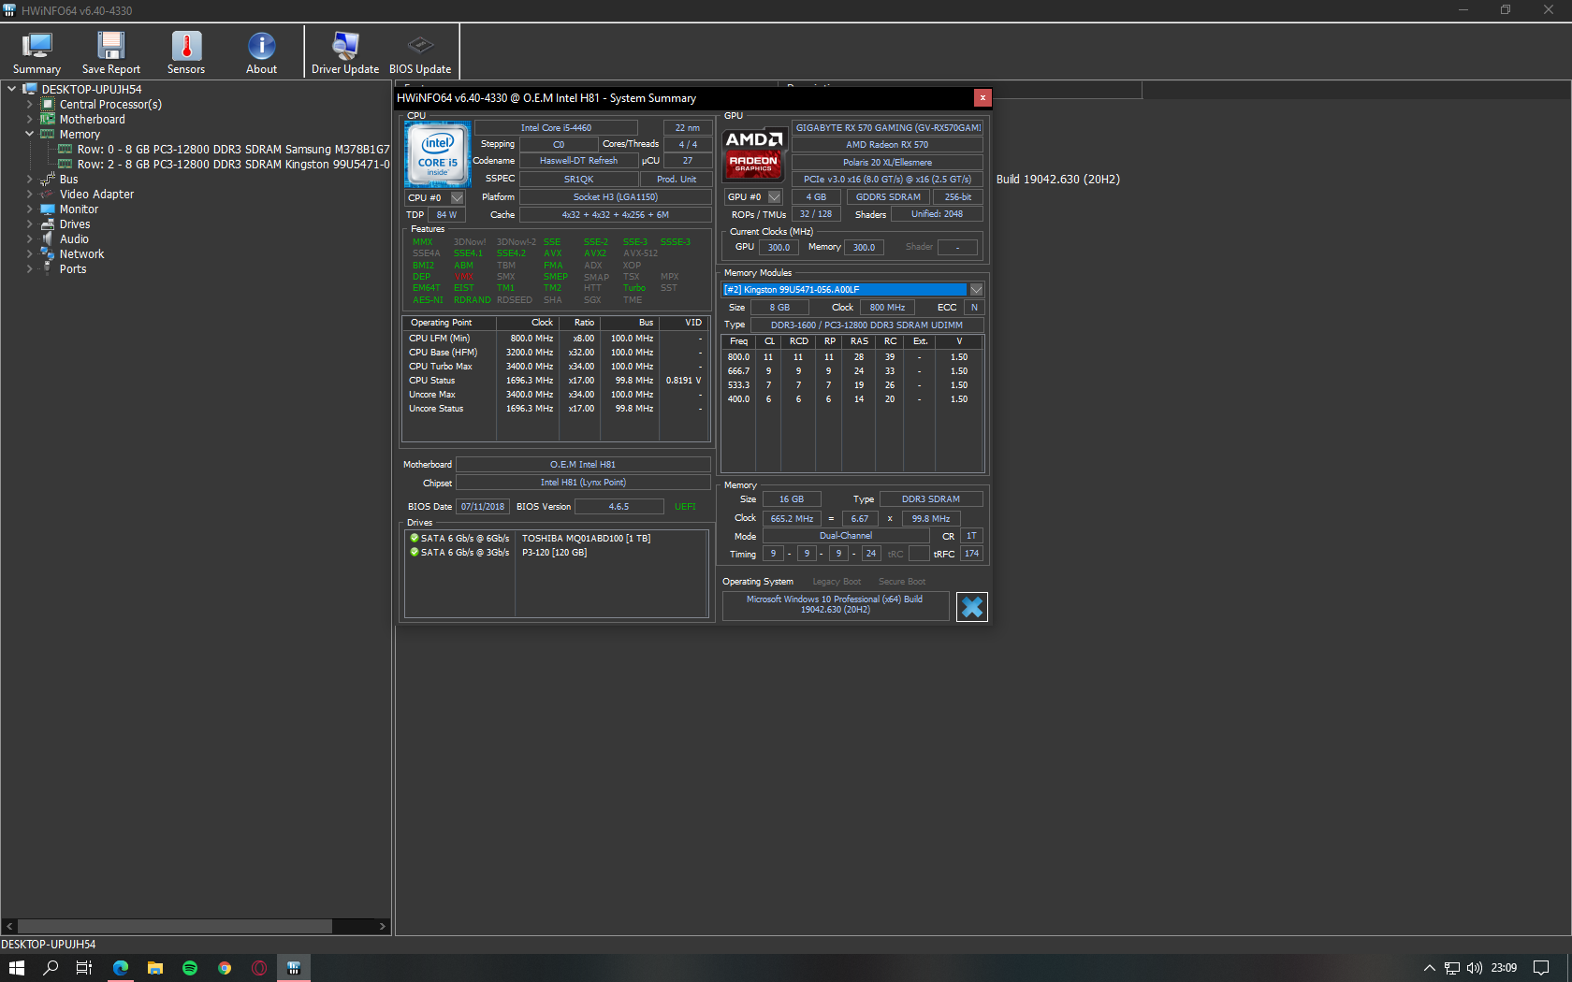The height and width of the screenshot is (982, 1572).
Task: Open File Explorer from taskbar
Action: coord(155,968)
